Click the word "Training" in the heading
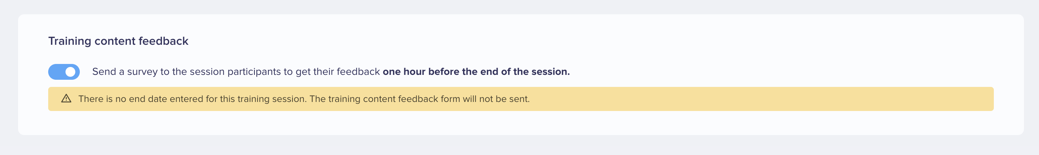This screenshot has height=155, width=1039. pyautogui.click(x=70, y=41)
